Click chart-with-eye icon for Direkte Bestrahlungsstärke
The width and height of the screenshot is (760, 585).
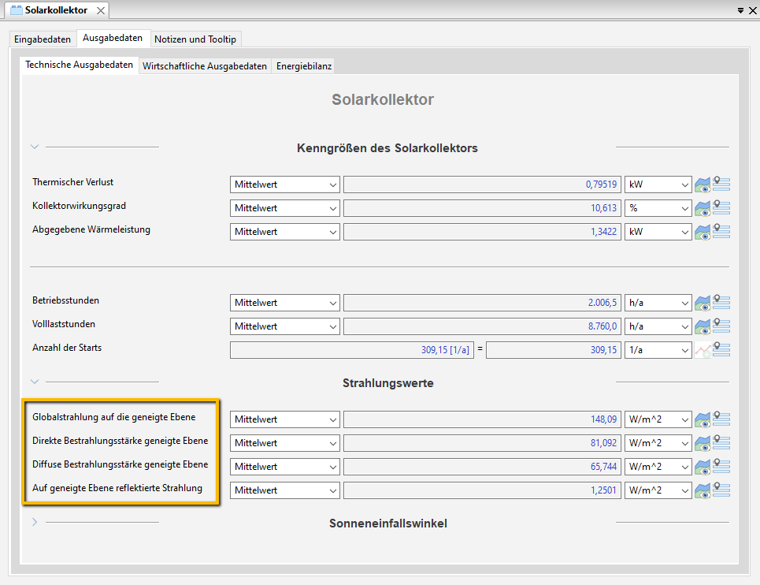coord(703,444)
